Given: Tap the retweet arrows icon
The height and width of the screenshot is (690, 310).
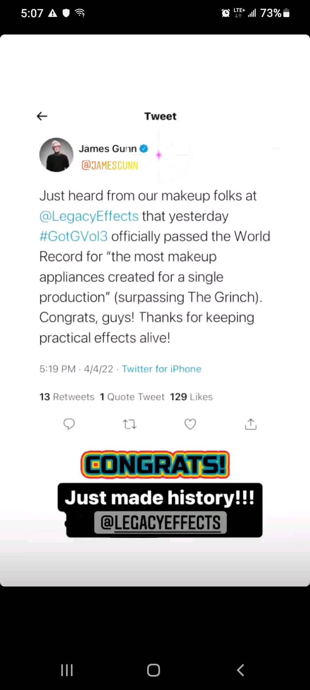Looking at the screenshot, I should coord(129,424).
